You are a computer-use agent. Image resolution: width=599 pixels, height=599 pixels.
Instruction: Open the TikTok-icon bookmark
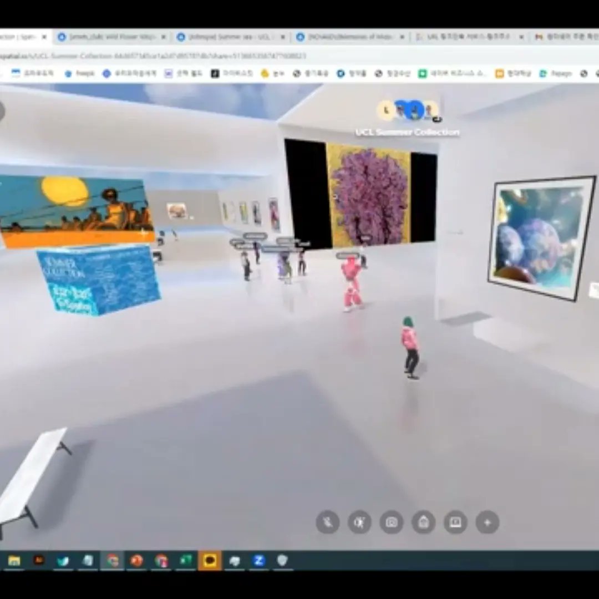[232, 74]
